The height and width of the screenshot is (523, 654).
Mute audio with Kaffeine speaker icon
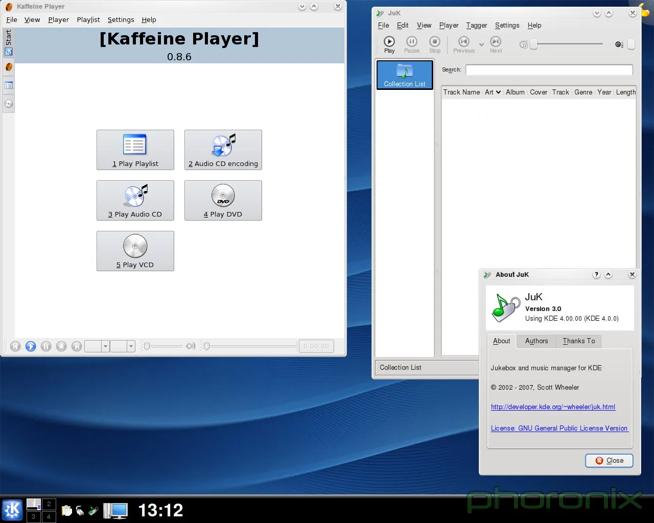pos(191,346)
